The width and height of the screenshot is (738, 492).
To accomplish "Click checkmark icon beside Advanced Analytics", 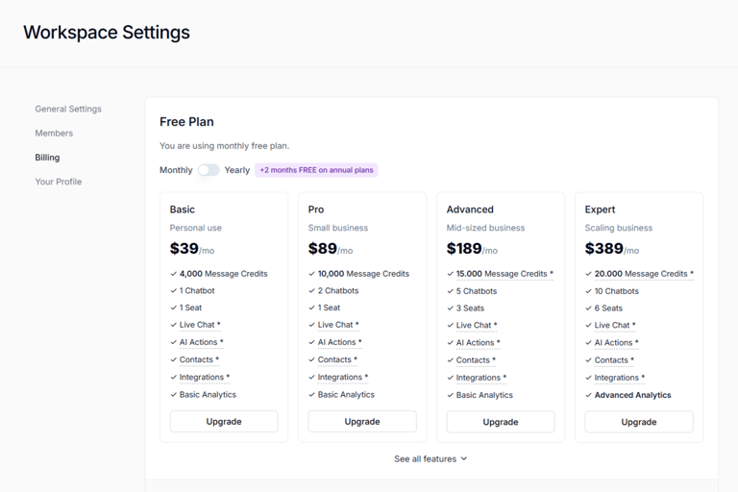I will tap(589, 395).
